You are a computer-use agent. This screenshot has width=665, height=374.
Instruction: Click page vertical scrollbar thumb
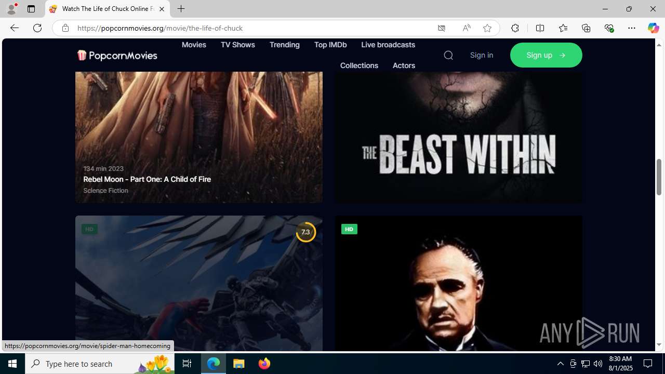tap(659, 177)
